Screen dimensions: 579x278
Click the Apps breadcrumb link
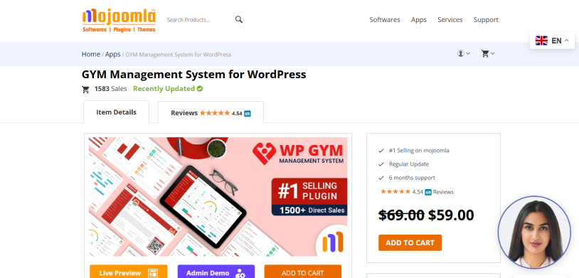click(x=112, y=54)
